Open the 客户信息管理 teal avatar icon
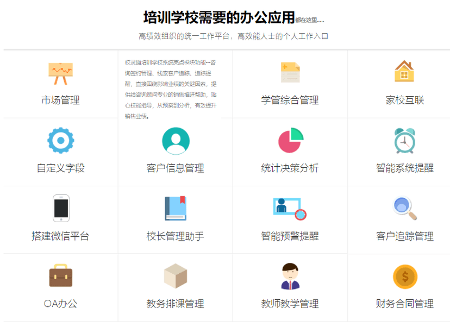Image resolution: width=450 pixels, height=327 pixels. tap(176, 141)
